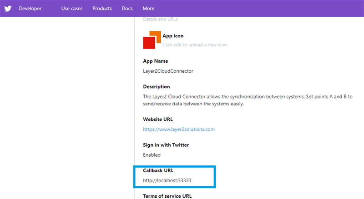Click the Twitter bird logo
The height and width of the screenshot is (199, 364).
[x=8, y=8]
